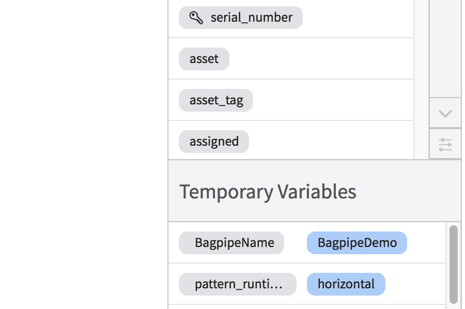This screenshot has width=465, height=309.
Task: Select the asset field pill
Action: coord(204,59)
